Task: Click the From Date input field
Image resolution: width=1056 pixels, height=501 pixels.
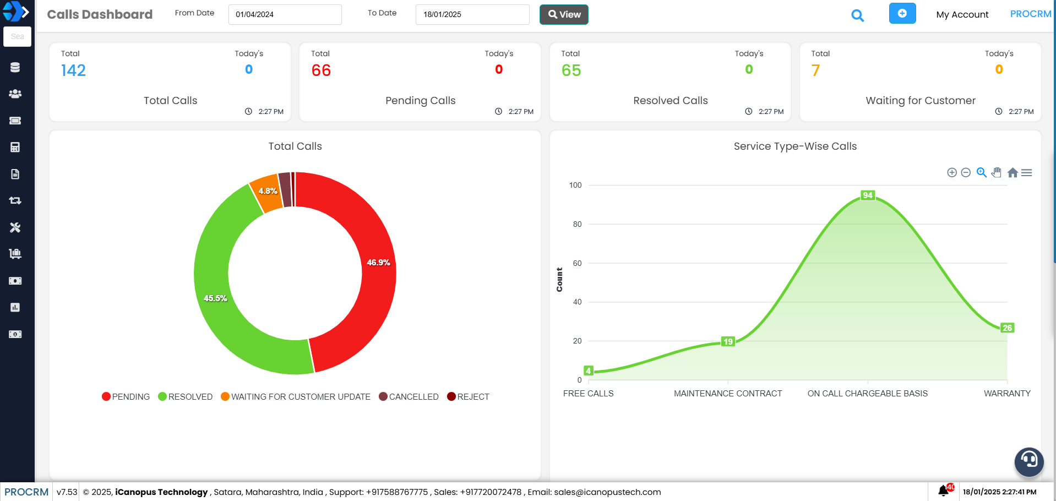Action: pos(285,15)
